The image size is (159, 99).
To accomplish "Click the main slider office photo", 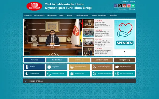I will coord(53,37).
